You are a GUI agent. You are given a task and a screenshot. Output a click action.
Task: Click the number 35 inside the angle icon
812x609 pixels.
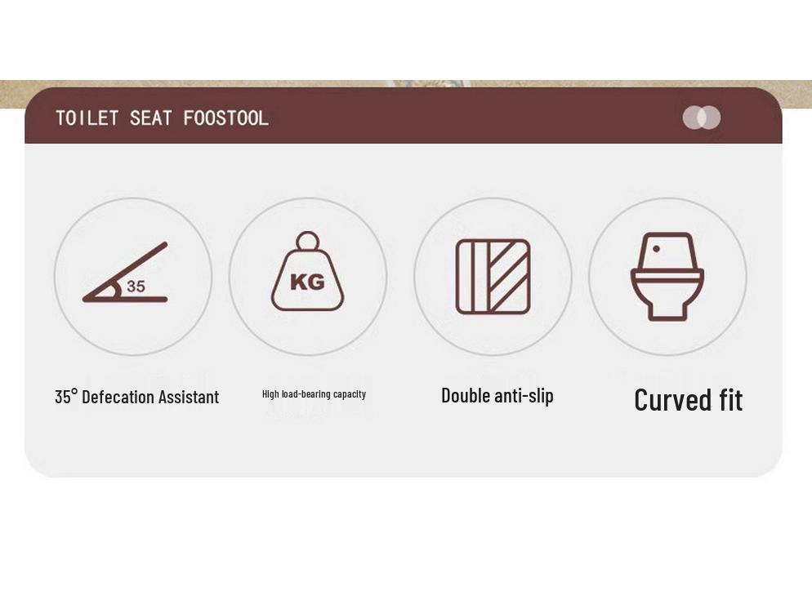click(x=136, y=287)
